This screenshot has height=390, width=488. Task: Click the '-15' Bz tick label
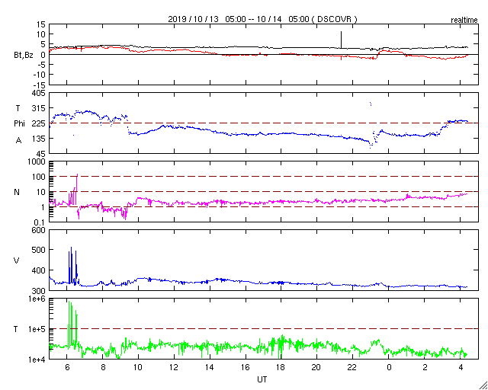tap(39, 85)
